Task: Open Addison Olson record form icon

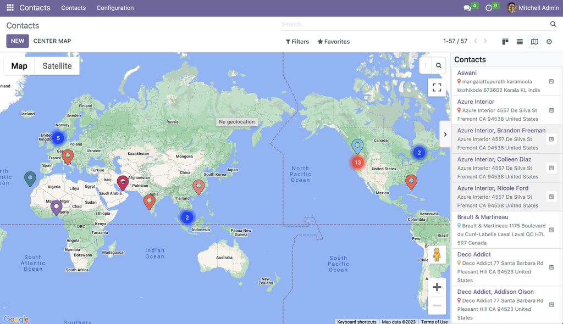Action: click(551, 305)
